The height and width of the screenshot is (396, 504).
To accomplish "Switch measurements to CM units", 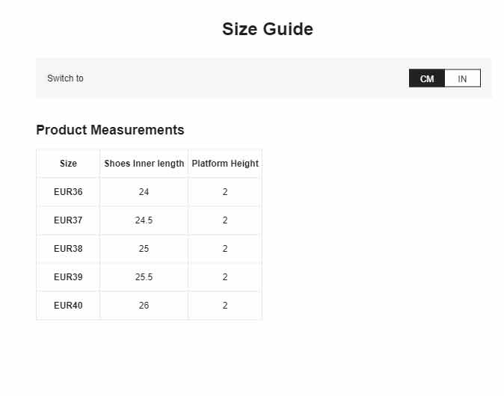I will 427,78.
